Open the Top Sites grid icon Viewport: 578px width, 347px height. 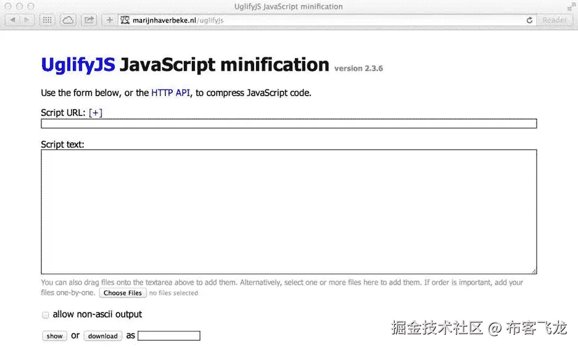(x=47, y=20)
